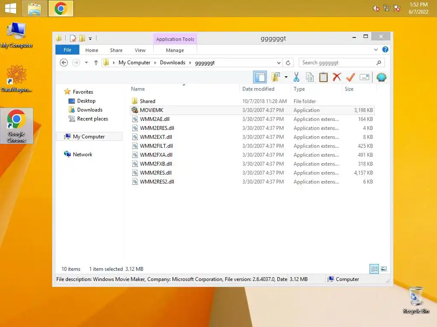
Task: Click the Application Tools contextual tab header
Action: point(175,39)
